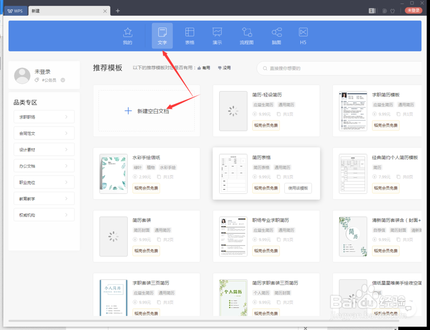Select the 文字 (Writer) document type icon

click(x=162, y=36)
